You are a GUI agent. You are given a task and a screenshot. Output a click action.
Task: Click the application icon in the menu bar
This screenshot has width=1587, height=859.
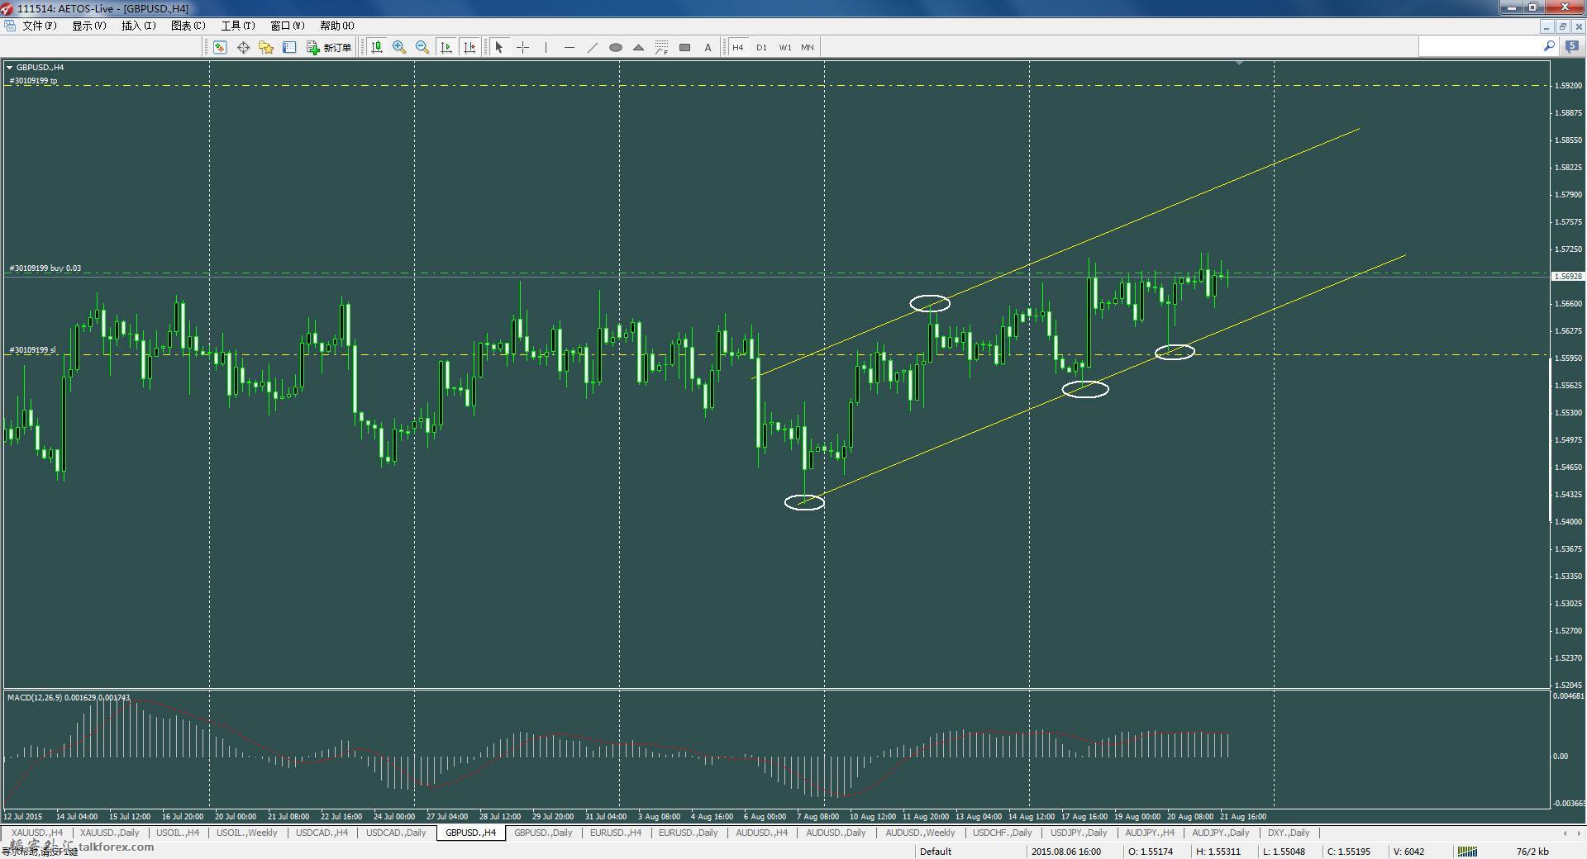[x=10, y=26]
